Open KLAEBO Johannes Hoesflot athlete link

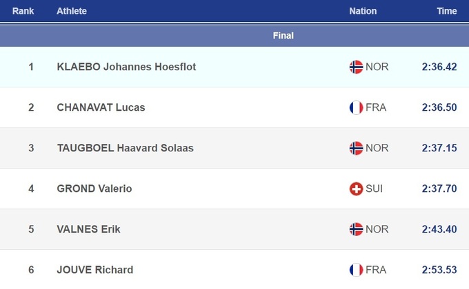[126, 67]
